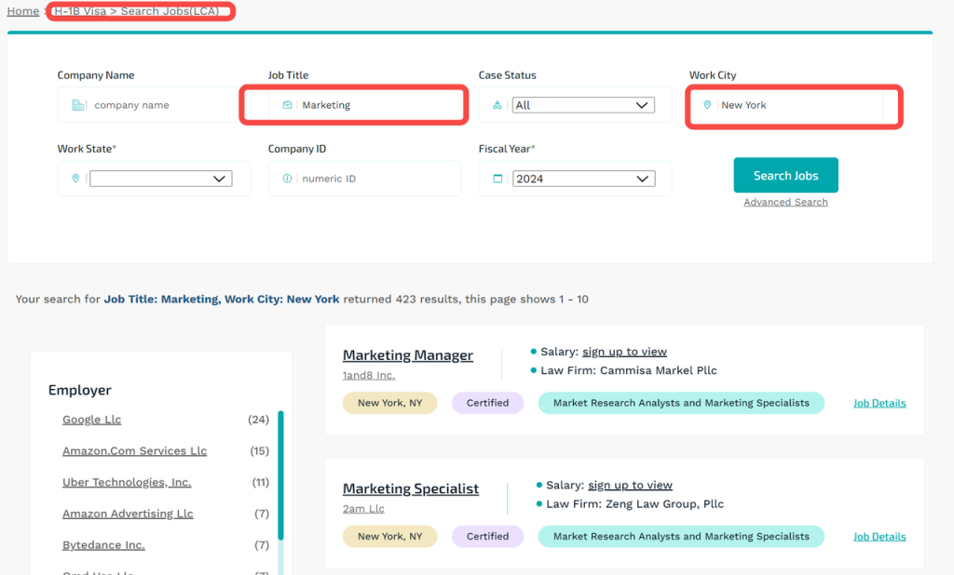
Task: Click the Law Firm: Cammisa Markel Pllc text
Action: click(629, 370)
